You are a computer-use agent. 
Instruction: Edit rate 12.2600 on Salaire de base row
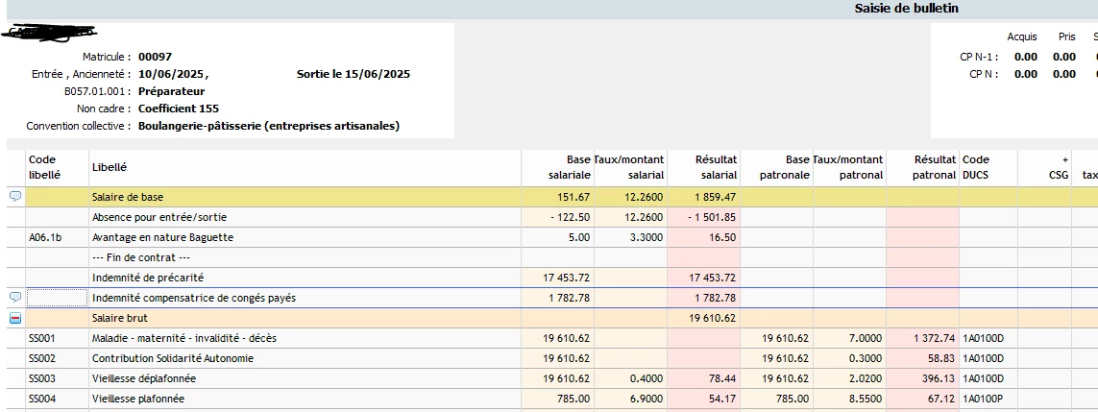point(630,197)
